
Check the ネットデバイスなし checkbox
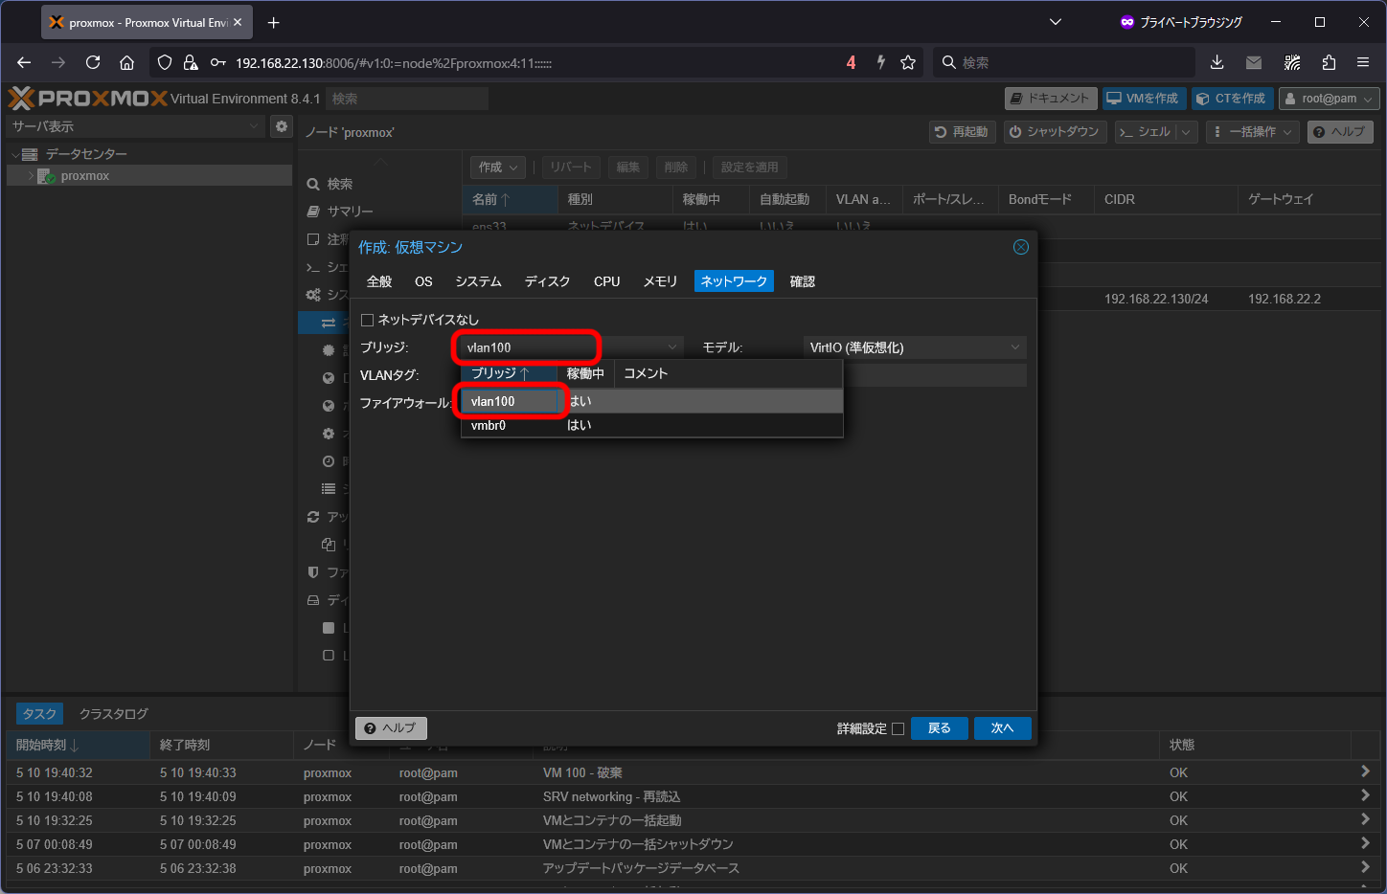pos(367,320)
